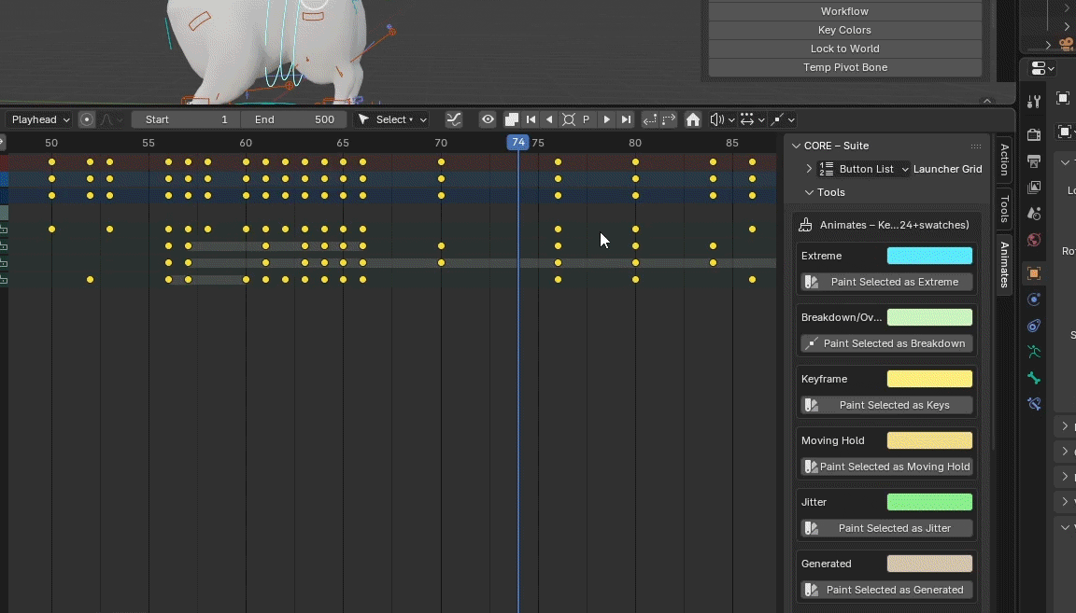The image size is (1076, 613).
Task: Toggle the graph normalize icon in header
Action: [x=454, y=119]
